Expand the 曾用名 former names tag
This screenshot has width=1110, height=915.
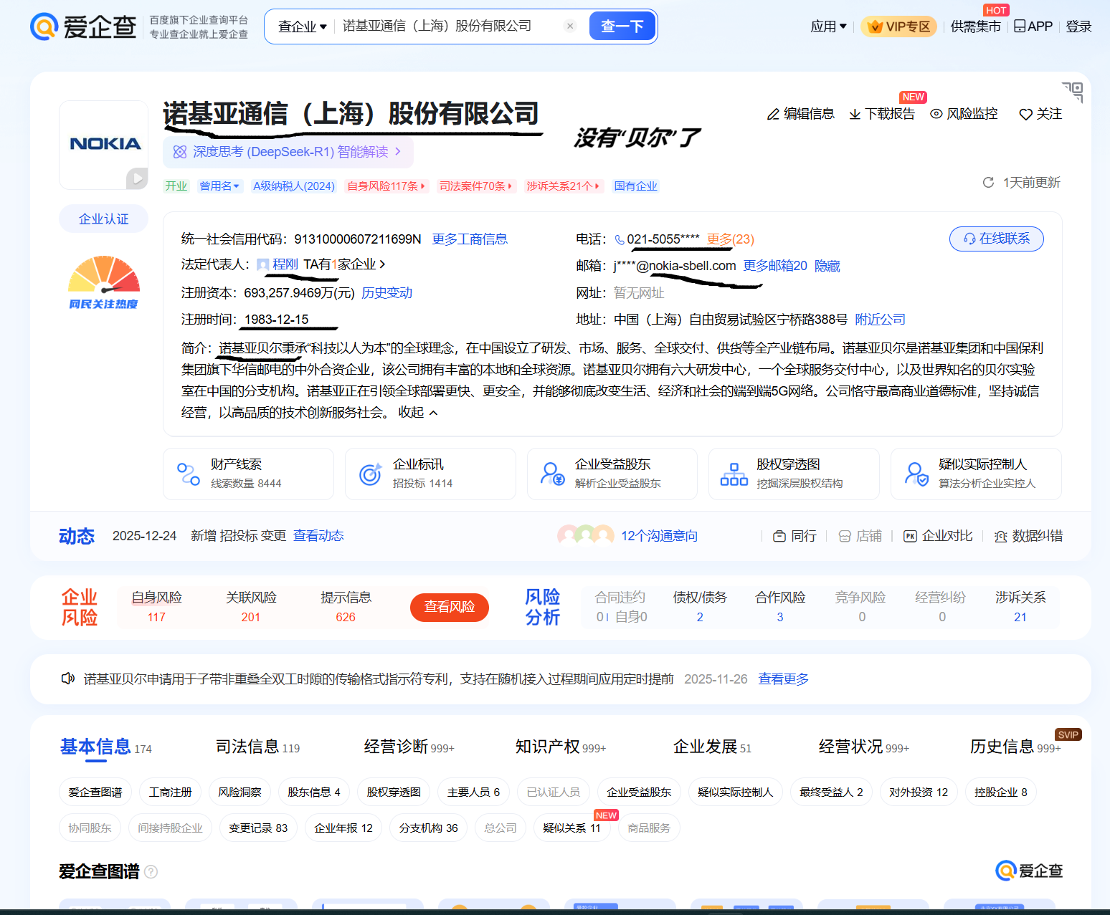[x=219, y=186]
